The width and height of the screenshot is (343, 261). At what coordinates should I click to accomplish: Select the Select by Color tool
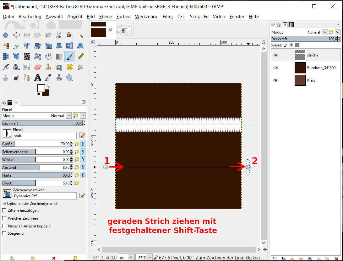(5, 46)
